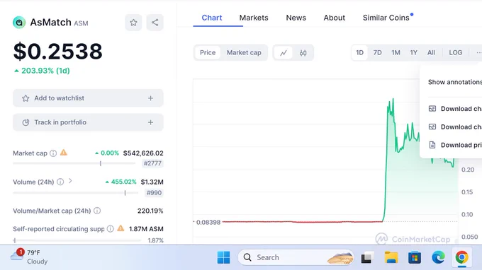
Task: Open chart more options ellipsis
Action: pyautogui.click(x=478, y=53)
